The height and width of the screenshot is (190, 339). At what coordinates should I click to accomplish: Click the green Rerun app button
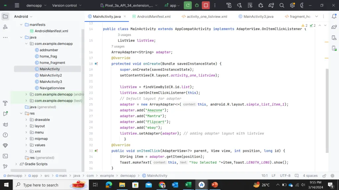tap(188, 5)
